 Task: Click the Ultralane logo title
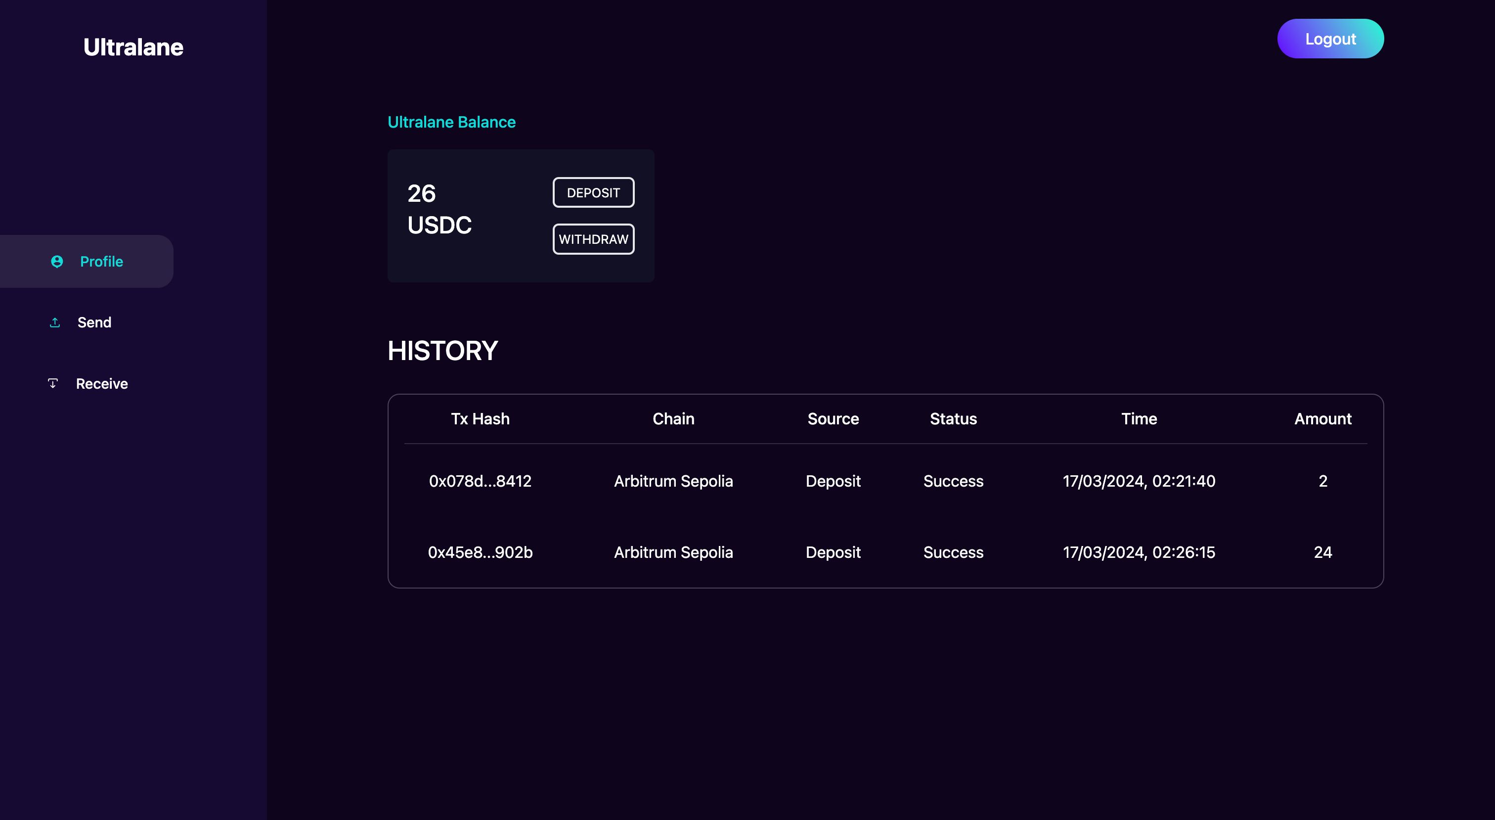[133, 47]
